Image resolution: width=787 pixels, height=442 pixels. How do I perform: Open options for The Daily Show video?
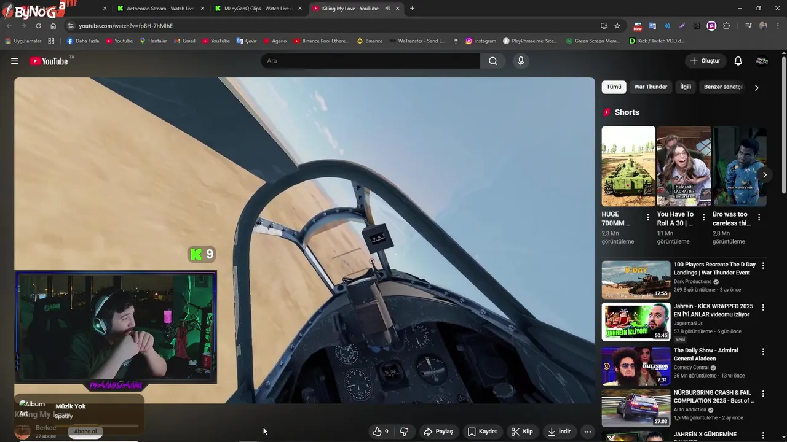point(763,352)
